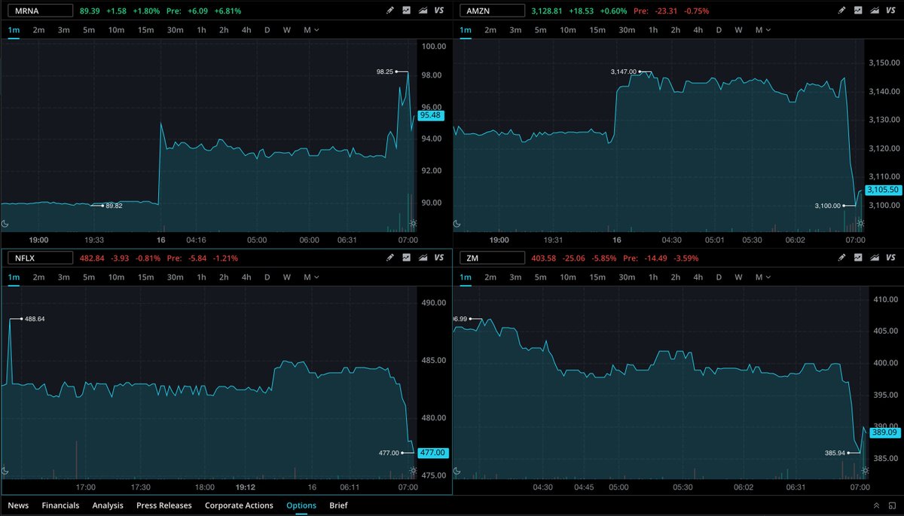The height and width of the screenshot is (516, 904).
Task: Click sun icon on NFLX chart
Action: 412,471
